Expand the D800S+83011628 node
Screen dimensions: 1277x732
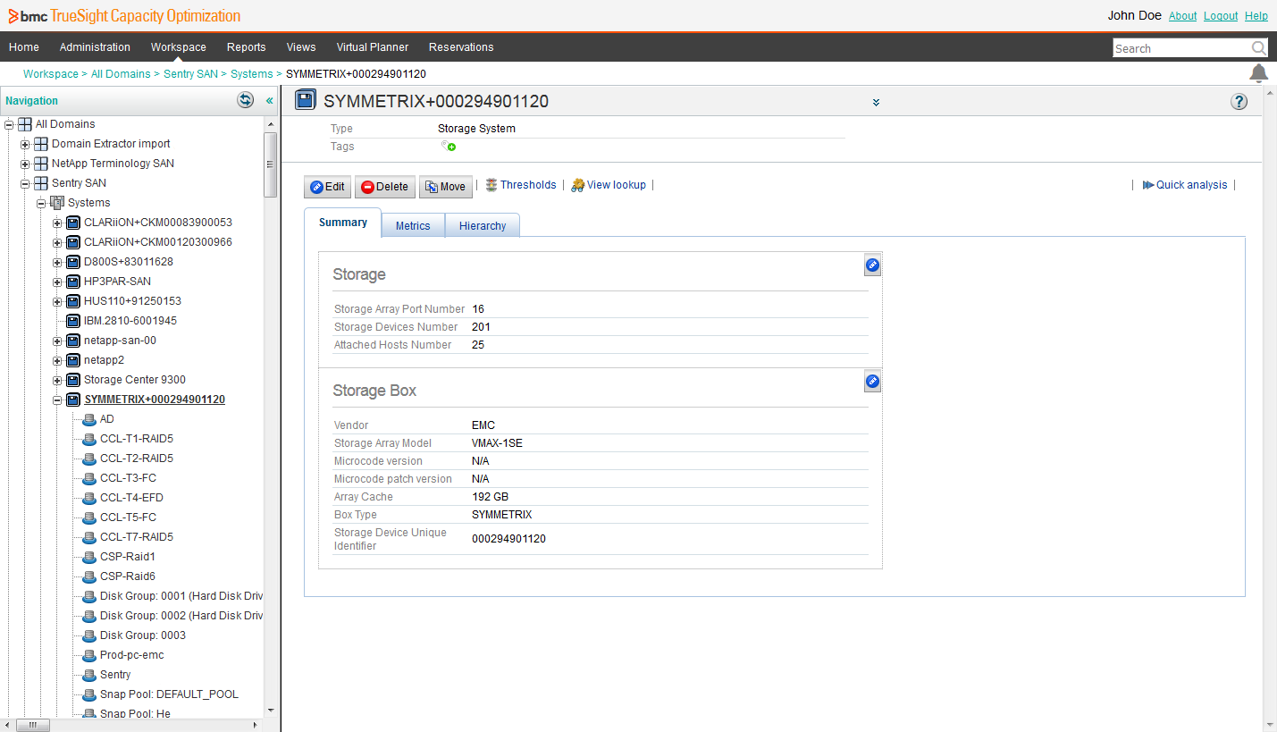(57, 262)
